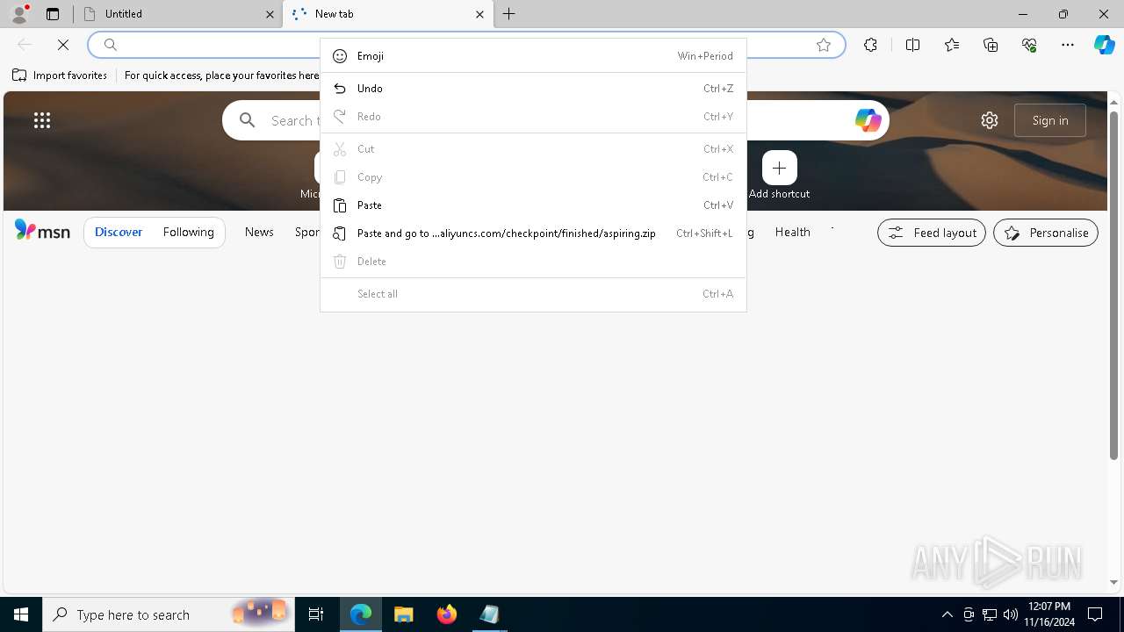Open the Windows Start menu
The height and width of the screenshot is (632, 1124).
pos(21,614)
